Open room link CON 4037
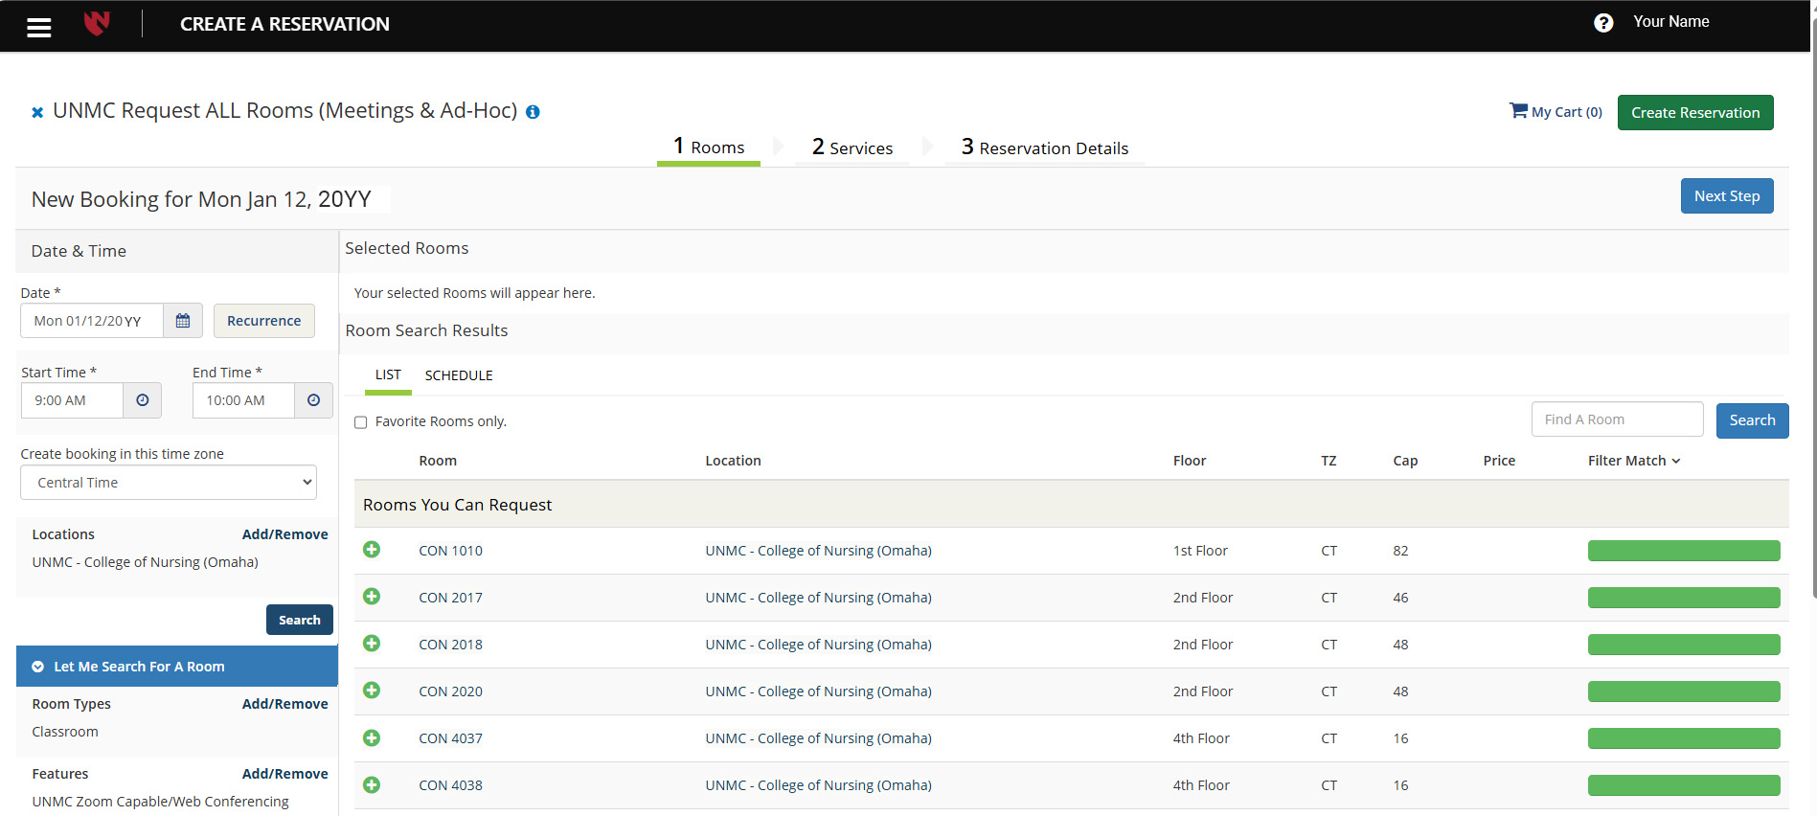This screenshot has height=816, width=1817. click(450, 738)
